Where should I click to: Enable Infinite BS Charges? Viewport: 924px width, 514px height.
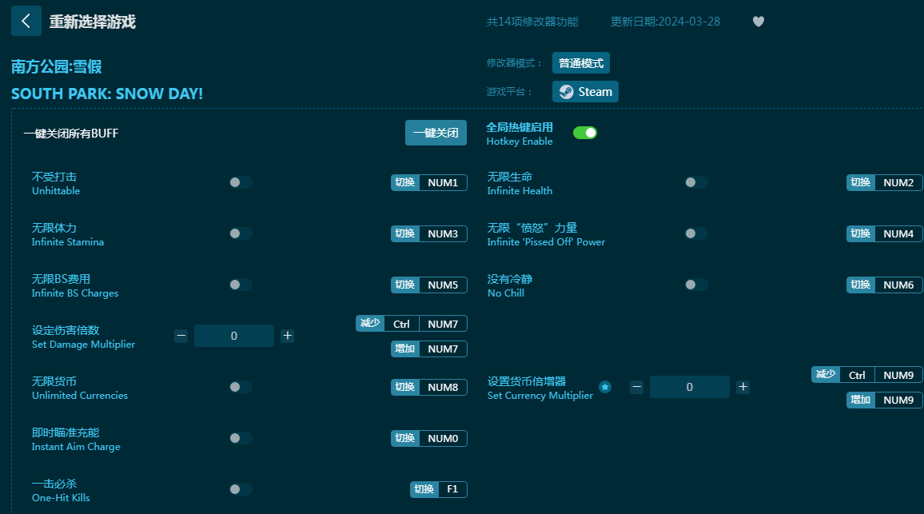(241, 285)
